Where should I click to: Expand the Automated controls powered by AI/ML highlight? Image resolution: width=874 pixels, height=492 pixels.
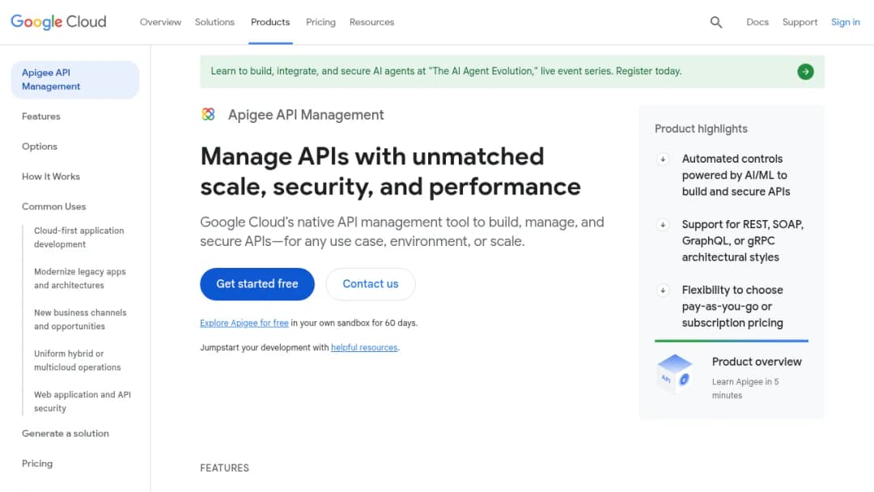(x=663, y=159)
